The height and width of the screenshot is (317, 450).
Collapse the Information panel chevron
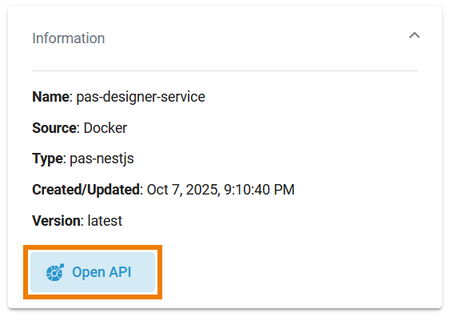(414, 35)
